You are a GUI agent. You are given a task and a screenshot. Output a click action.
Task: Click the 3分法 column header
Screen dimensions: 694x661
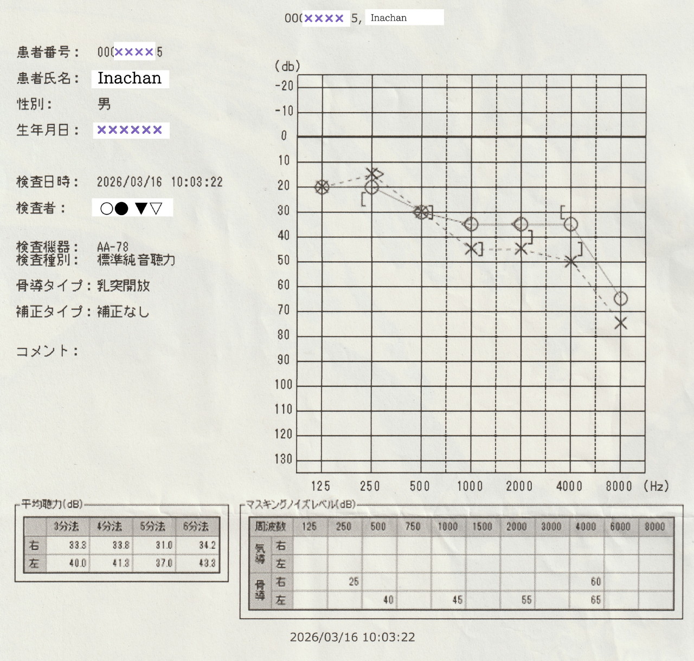[x=66, y=526]
